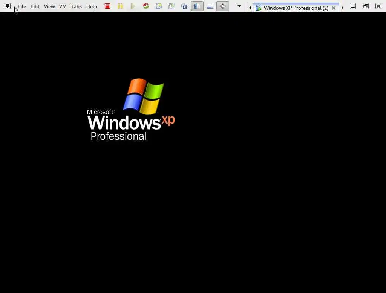The image size is (386, 293).
Task: Open the View menu
Action: (49, 6)
